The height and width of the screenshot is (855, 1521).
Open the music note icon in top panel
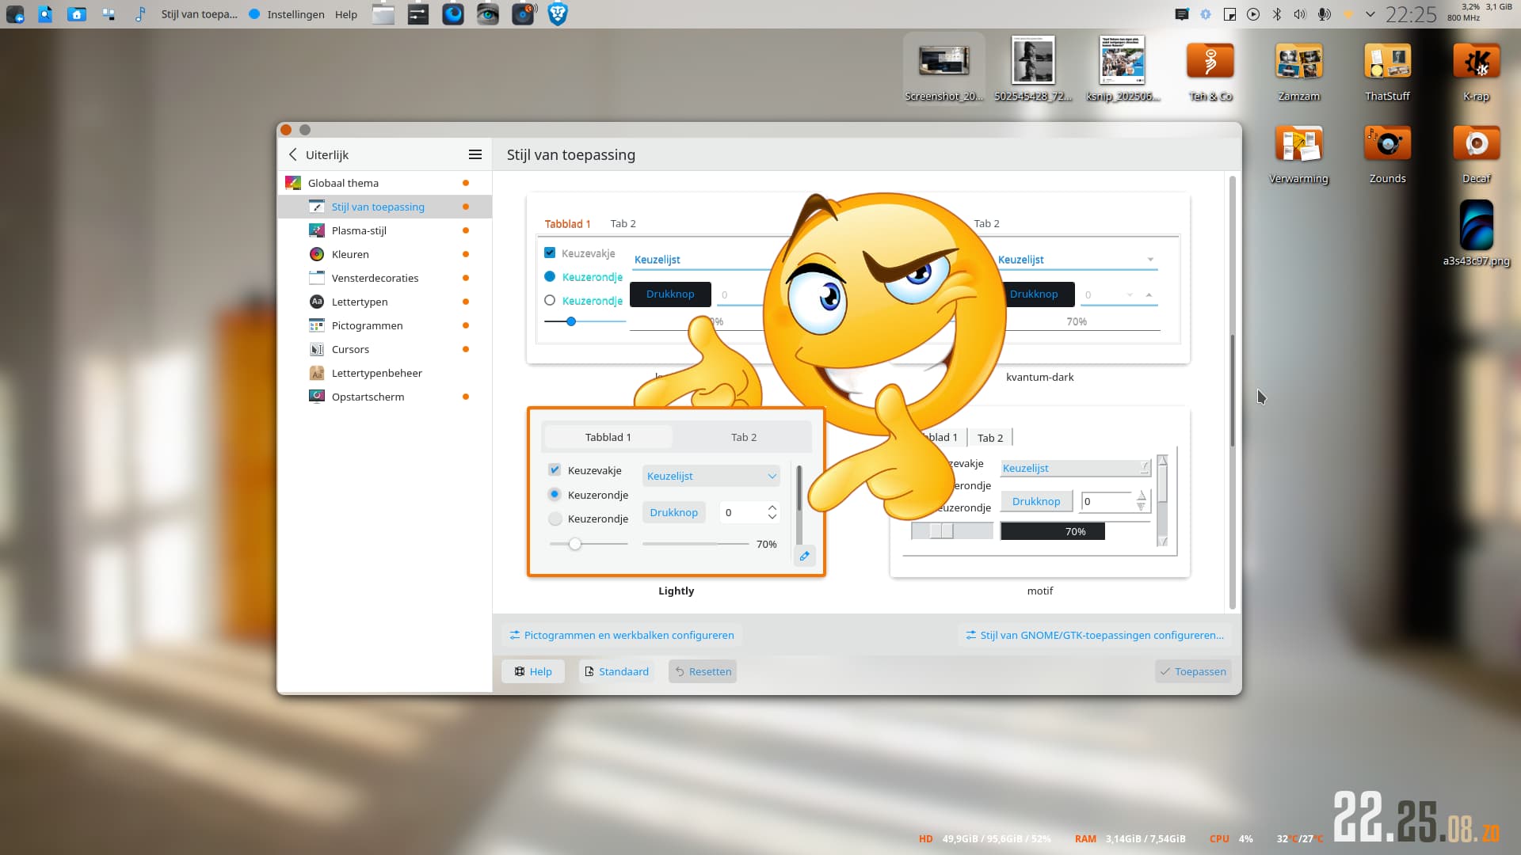(140, 14)
